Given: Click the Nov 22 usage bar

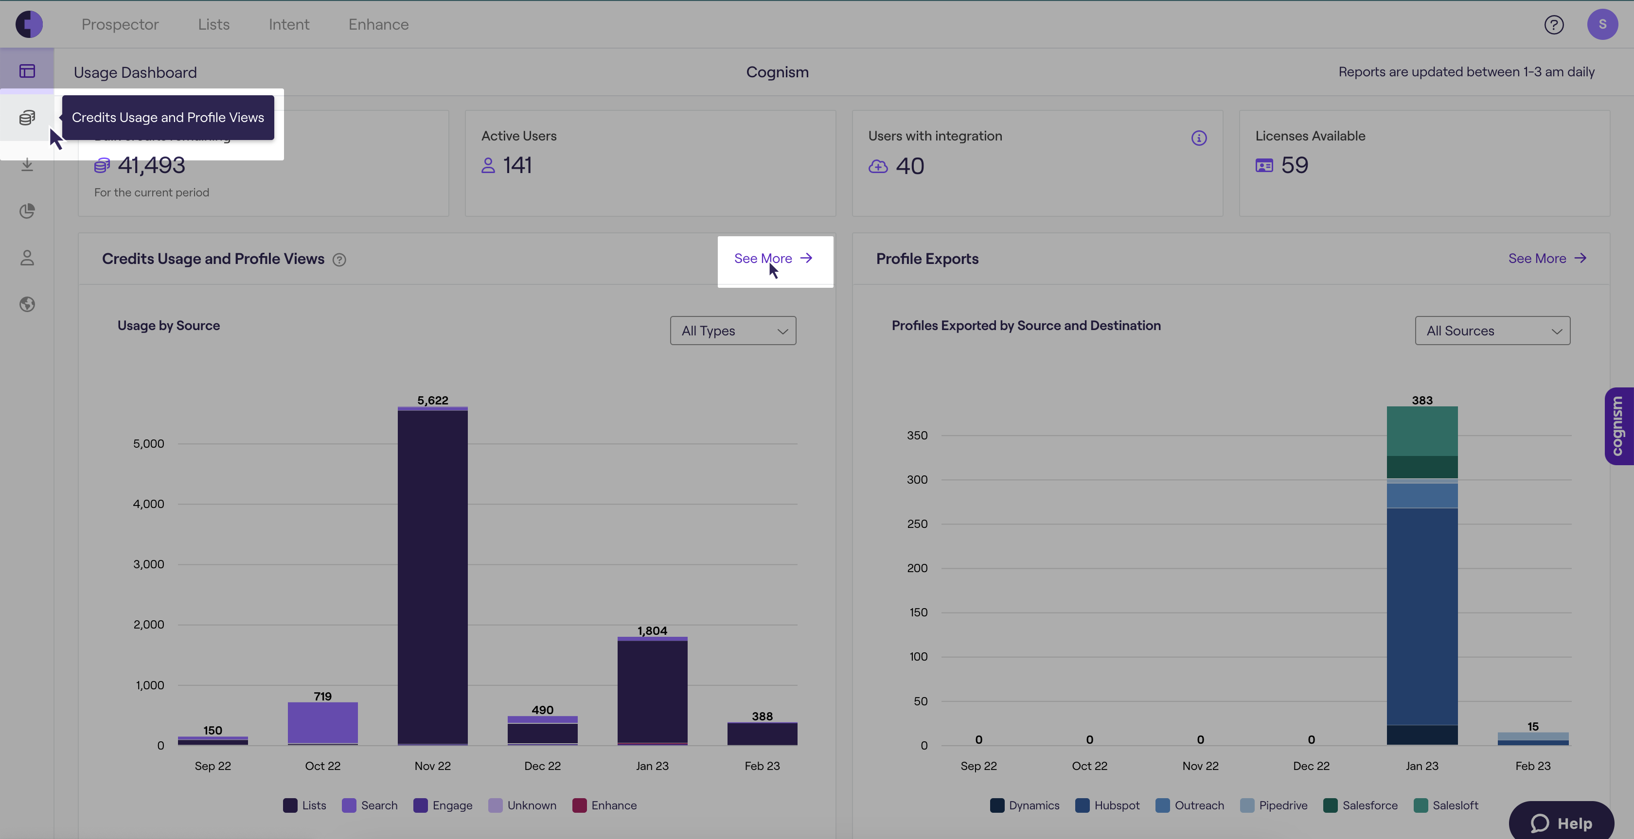Looking at the screenshot, I should (433, 576).
